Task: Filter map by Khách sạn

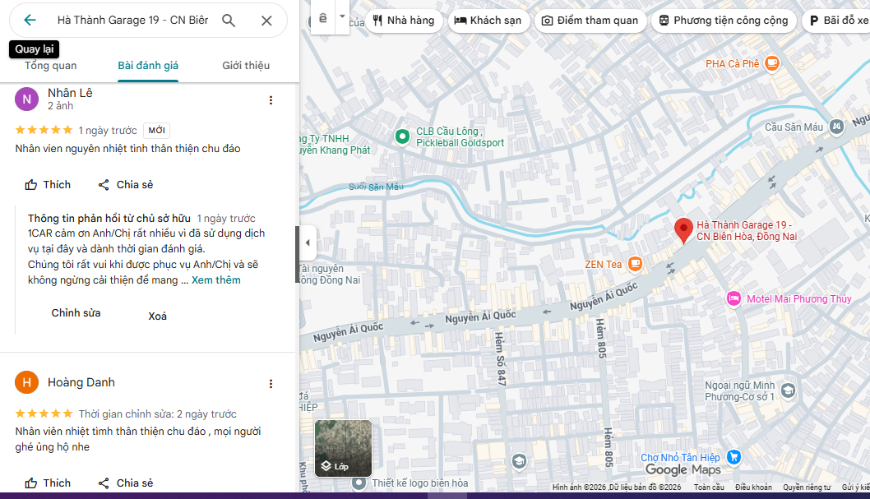Action: click(x=488, y=21)
